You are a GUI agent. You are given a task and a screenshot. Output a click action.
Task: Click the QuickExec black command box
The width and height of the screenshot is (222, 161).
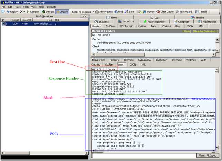pos(45,157)
